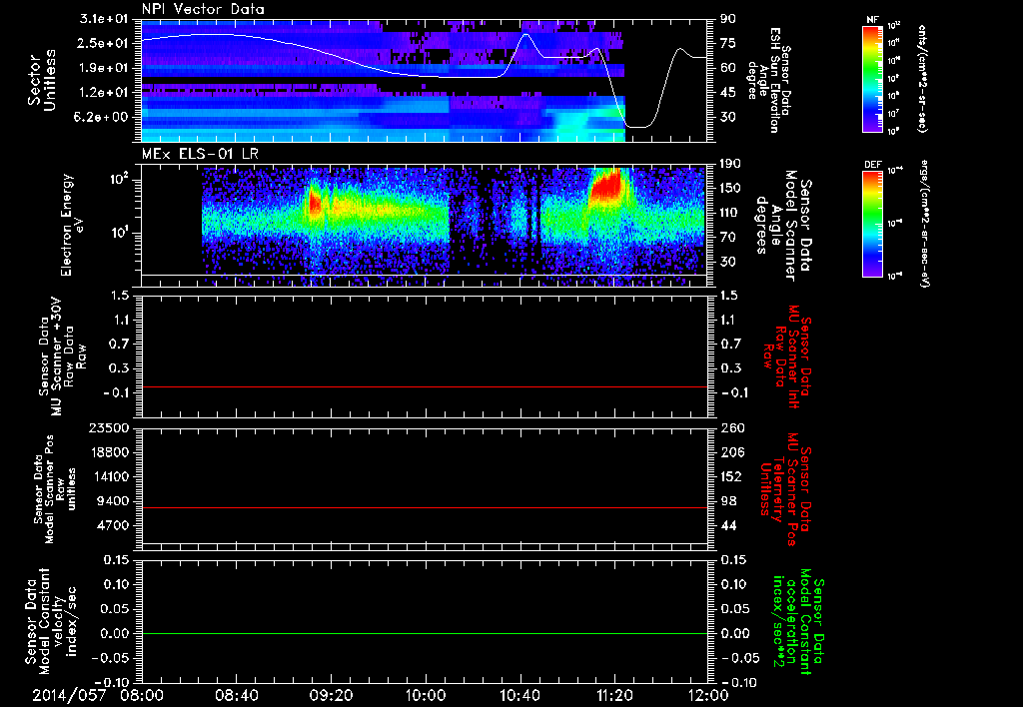Click the 'Model Scanner Pos Raw unitless' axis title
The width and height of the screenshot is (1023, 707).
coord(56,489)
